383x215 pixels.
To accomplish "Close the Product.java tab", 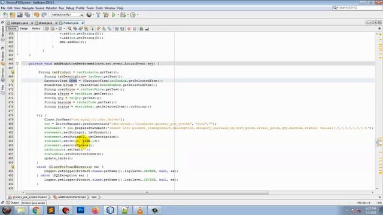I will point(83,23).
